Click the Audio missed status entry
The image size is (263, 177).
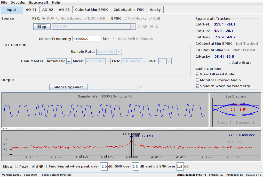click(x=192, y=175)
